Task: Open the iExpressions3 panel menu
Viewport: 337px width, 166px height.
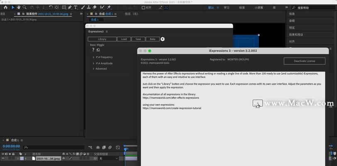Action: 107,32
